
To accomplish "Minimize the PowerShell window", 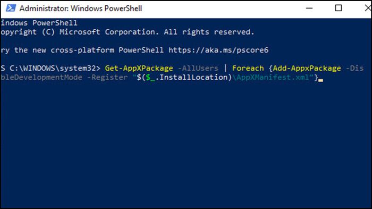I will (309, 8).
